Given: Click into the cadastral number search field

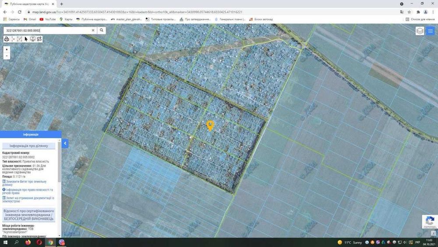Looking at the screenshot, I should point(47,30).
